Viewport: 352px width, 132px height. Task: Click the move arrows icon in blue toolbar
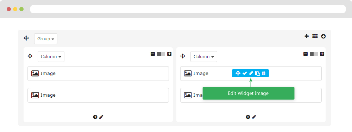click(x=238, y=73)
